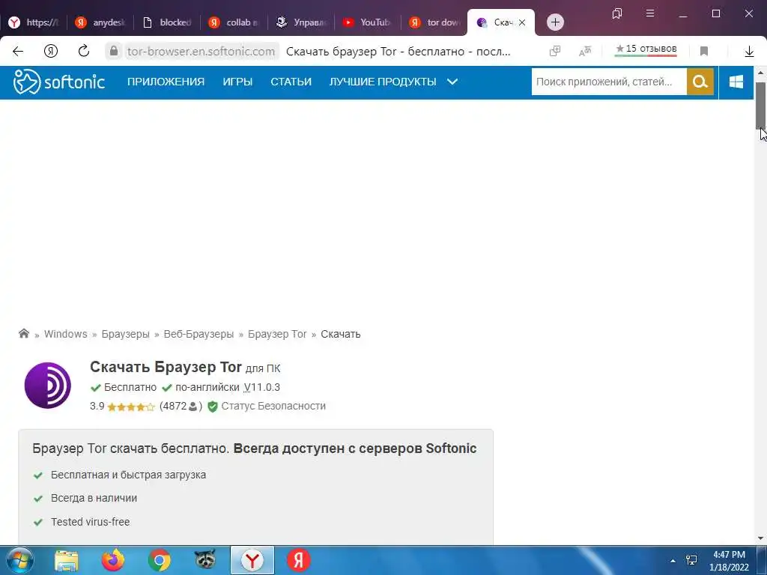This screenshot has width=767, height=575.
Task: Focus the Softonic search input field
Action: 609,82
